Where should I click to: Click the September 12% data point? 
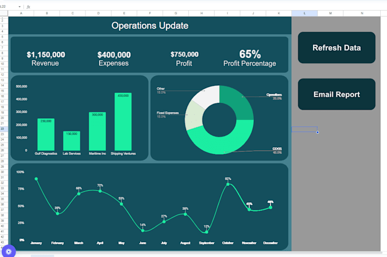coord(207,232)
